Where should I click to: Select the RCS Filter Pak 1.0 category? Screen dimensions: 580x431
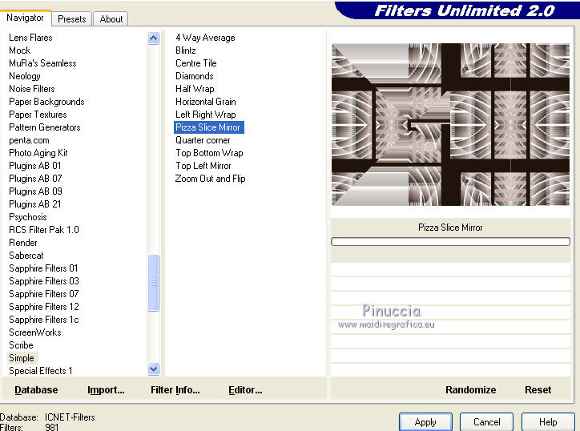point(43,230)
